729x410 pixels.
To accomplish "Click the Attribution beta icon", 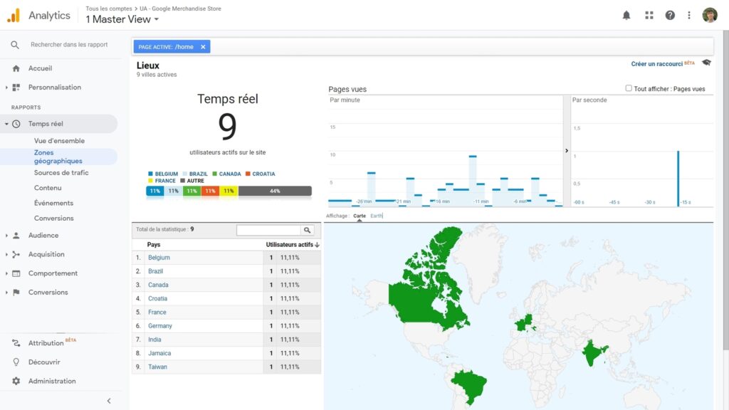I will 16,342.
